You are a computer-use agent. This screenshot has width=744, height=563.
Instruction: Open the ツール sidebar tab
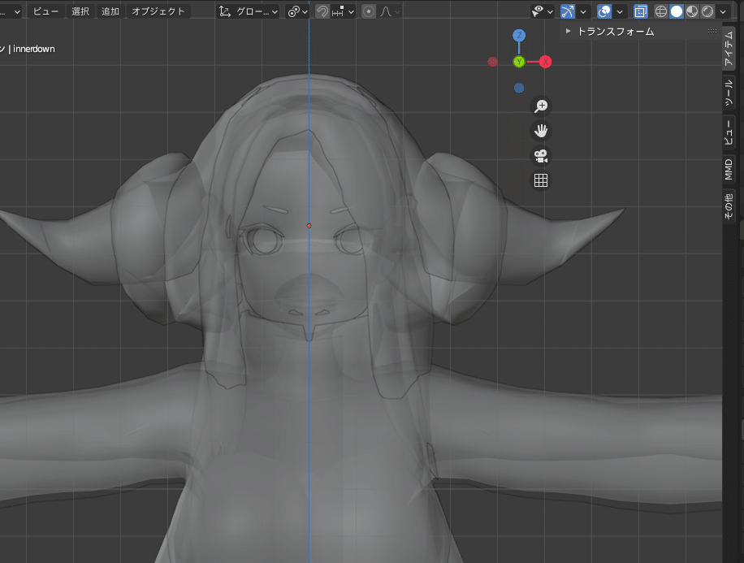pyautogui.click(x=729, y=93)
